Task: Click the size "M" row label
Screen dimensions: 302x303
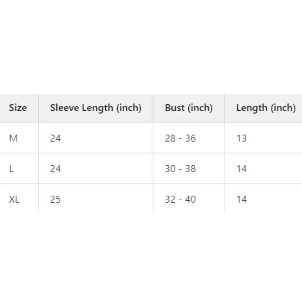Action: 13,138
